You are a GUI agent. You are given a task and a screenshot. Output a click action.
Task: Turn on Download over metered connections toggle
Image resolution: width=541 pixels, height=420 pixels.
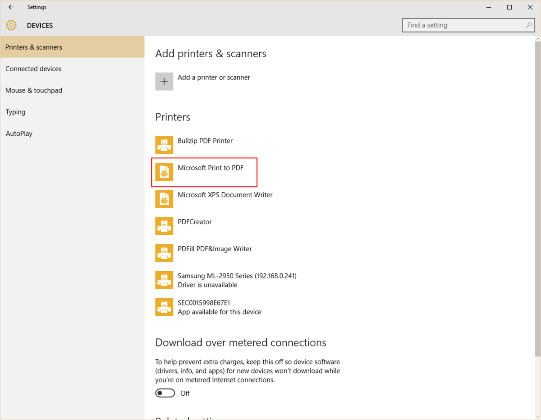[165, 393]
